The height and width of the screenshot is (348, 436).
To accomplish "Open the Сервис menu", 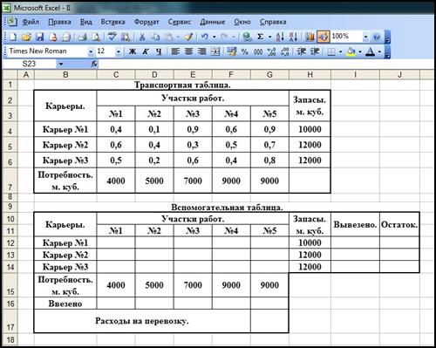I will (x=180, y=22).
